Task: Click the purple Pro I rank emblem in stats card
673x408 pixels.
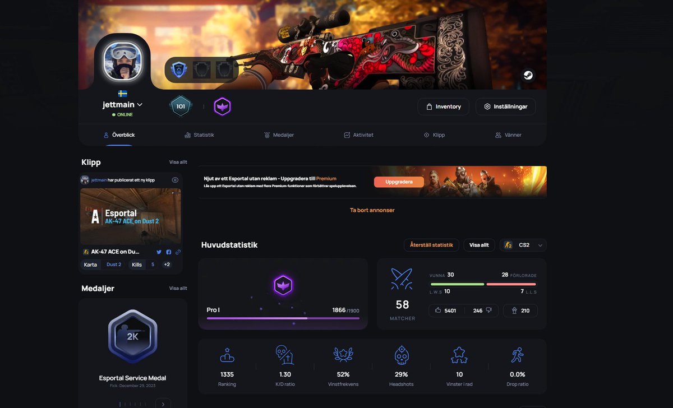Action: (283, 286)
